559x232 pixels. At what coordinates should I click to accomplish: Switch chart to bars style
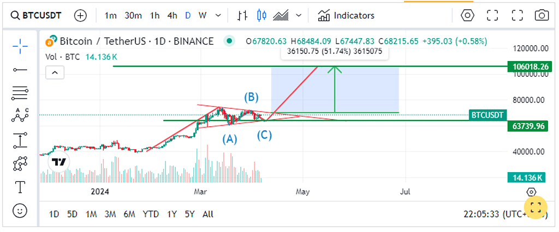[x=242, y=15]
